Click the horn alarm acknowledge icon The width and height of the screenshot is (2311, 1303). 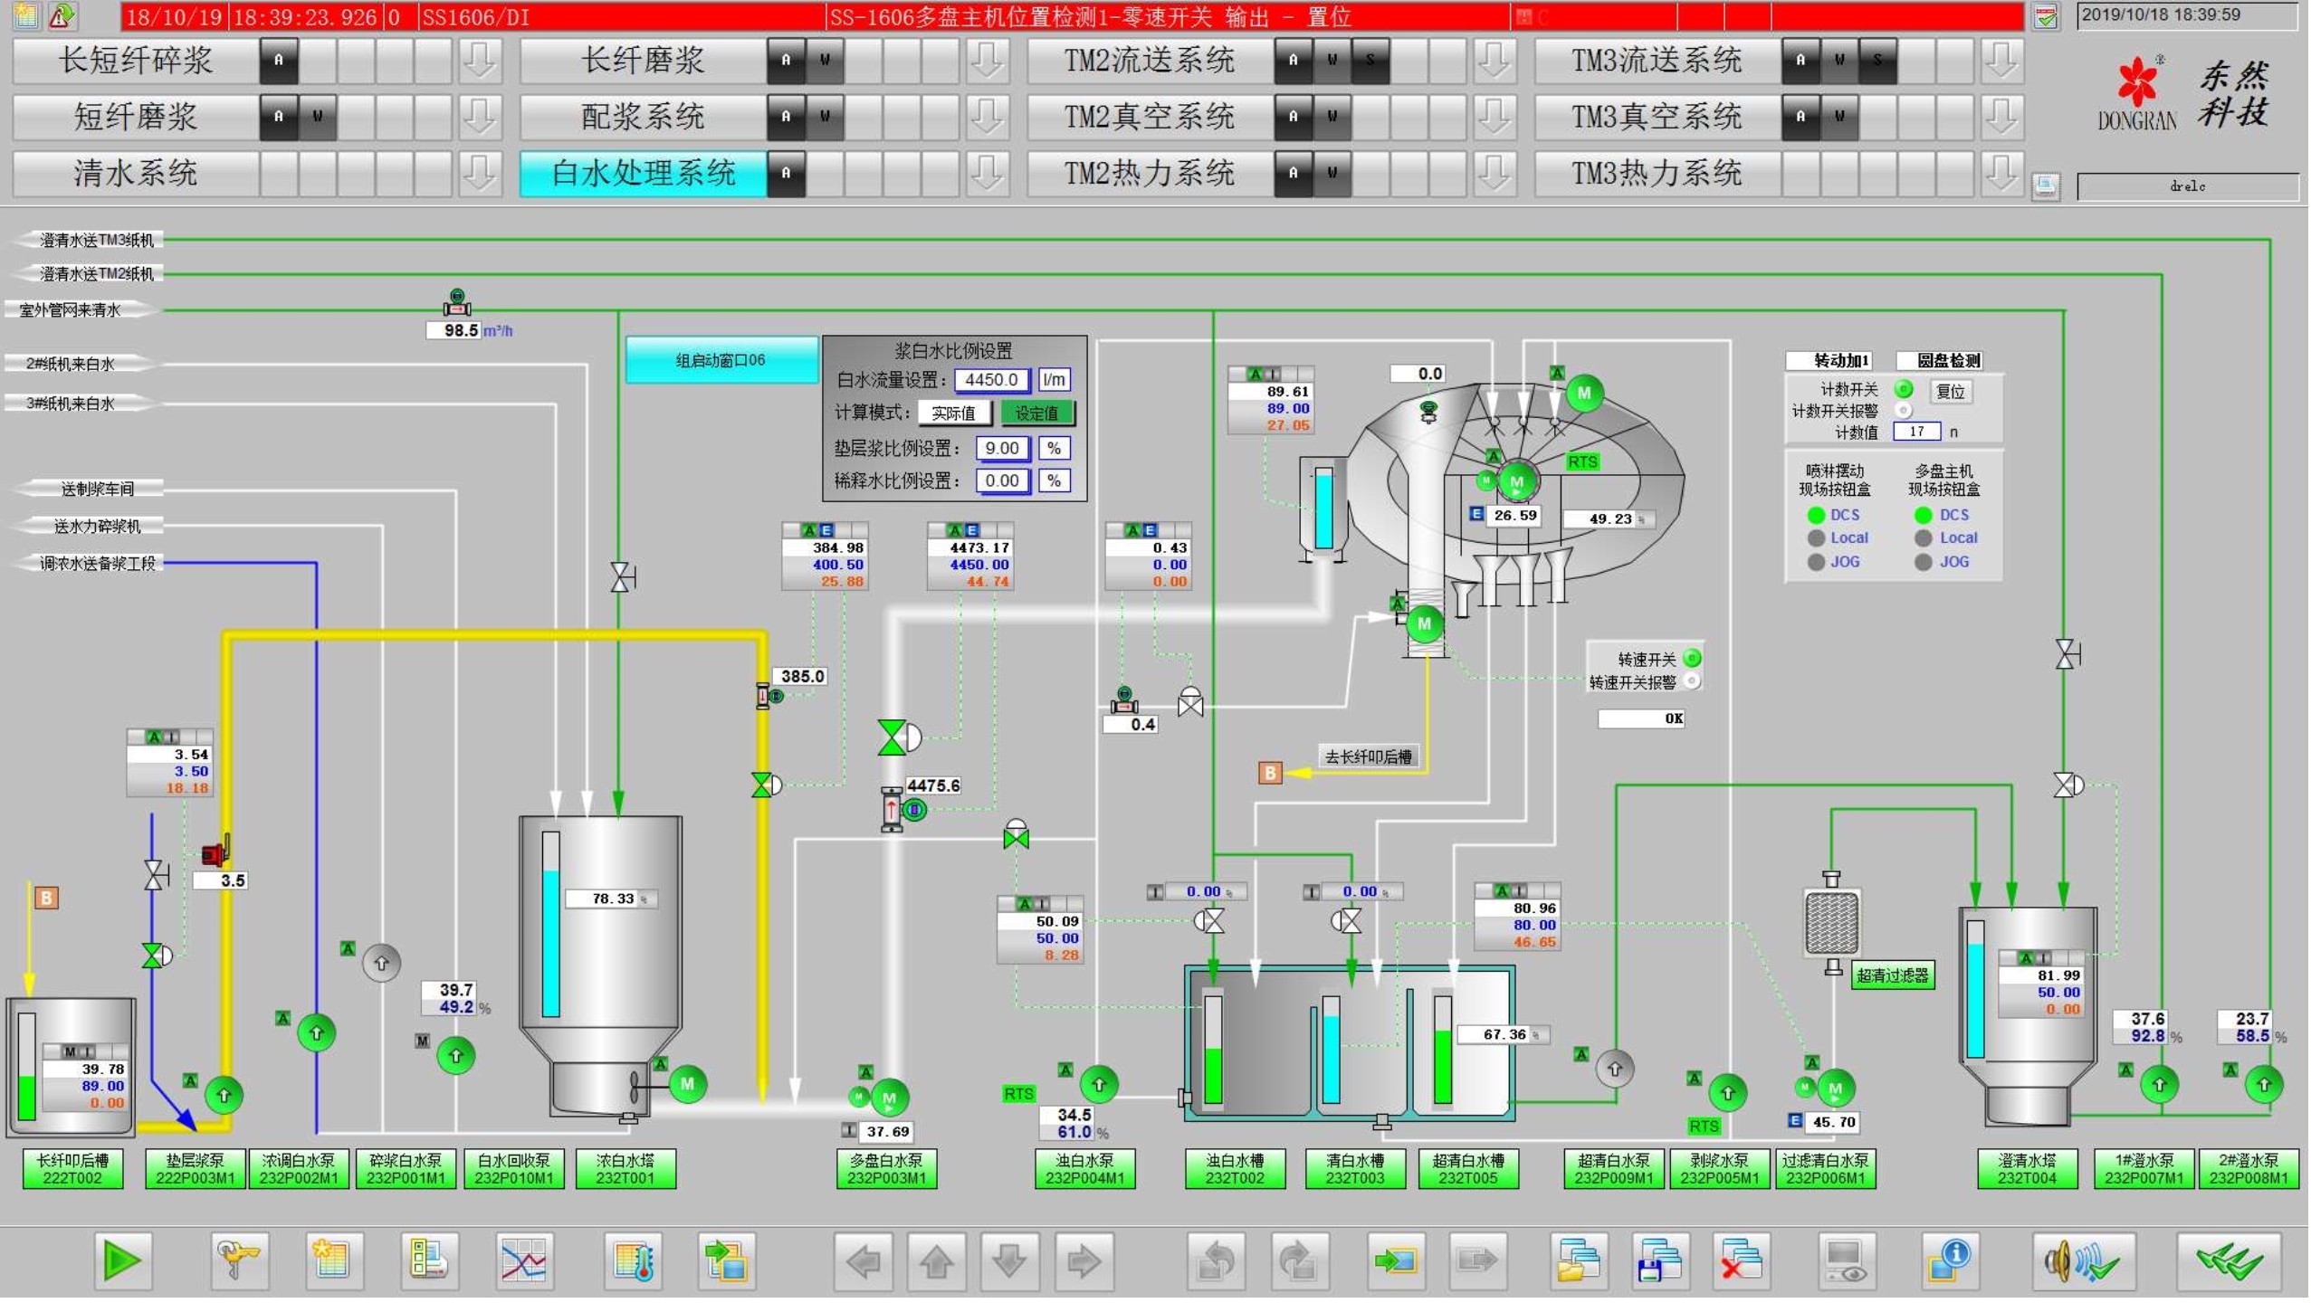[x=2084, y=1262]
